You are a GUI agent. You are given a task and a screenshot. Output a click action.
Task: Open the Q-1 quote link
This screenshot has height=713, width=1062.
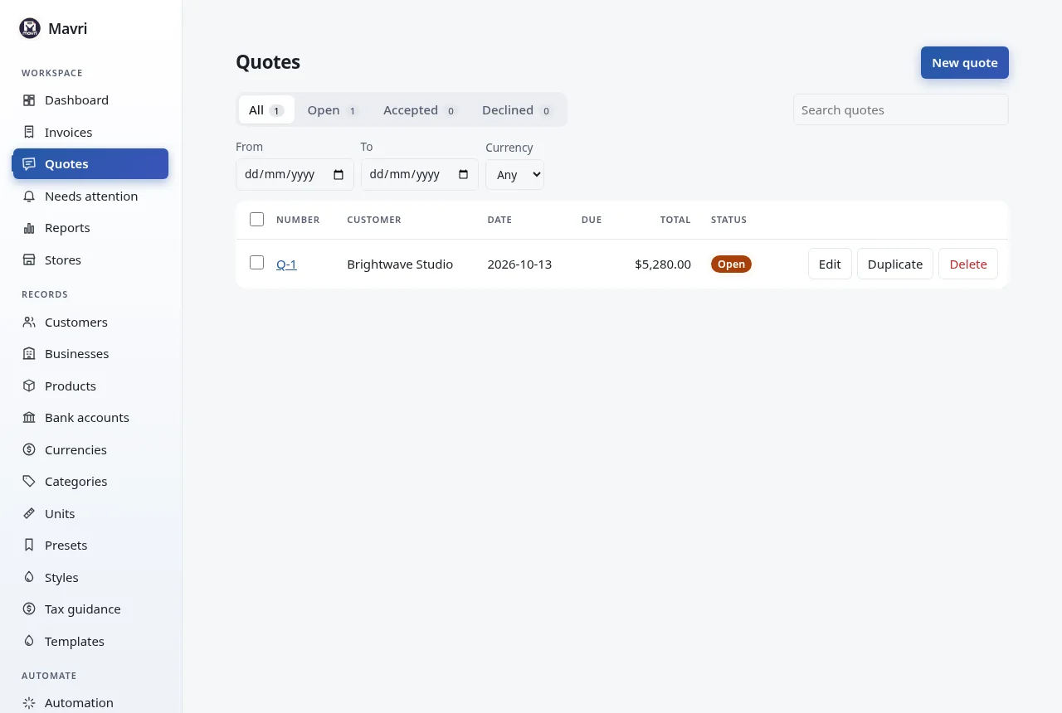286,264
